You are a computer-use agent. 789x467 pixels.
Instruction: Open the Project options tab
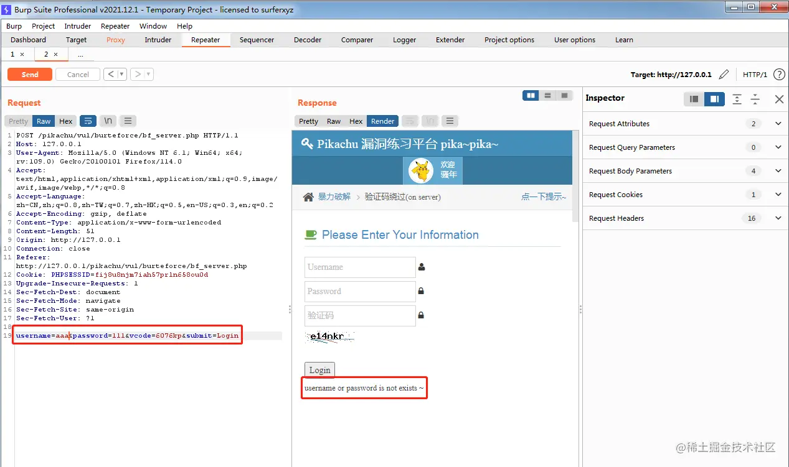[509, 40]
